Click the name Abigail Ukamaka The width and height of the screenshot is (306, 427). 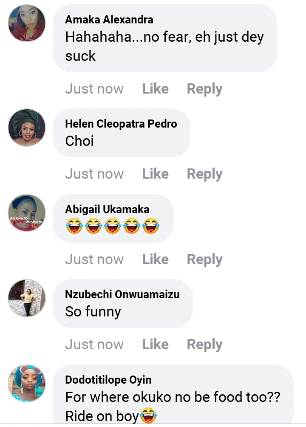click(x=107, y=209)
